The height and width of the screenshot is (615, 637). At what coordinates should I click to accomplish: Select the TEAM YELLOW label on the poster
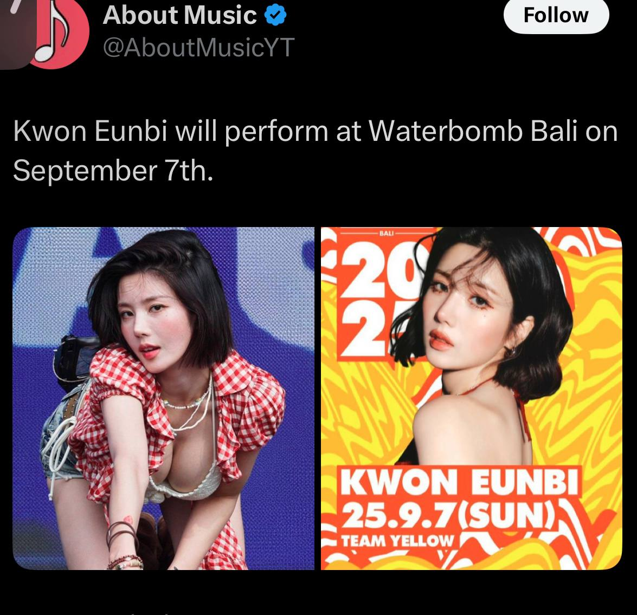397,541
